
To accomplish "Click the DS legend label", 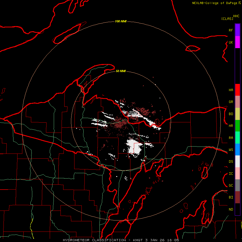I will 231,162.
